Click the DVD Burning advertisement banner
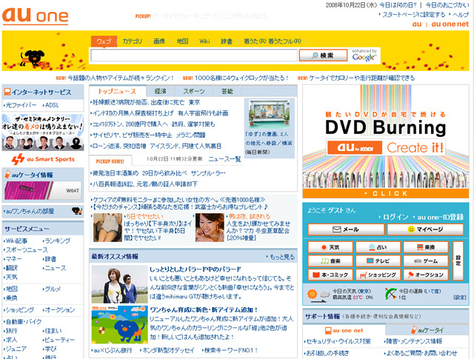 point(385,141)
